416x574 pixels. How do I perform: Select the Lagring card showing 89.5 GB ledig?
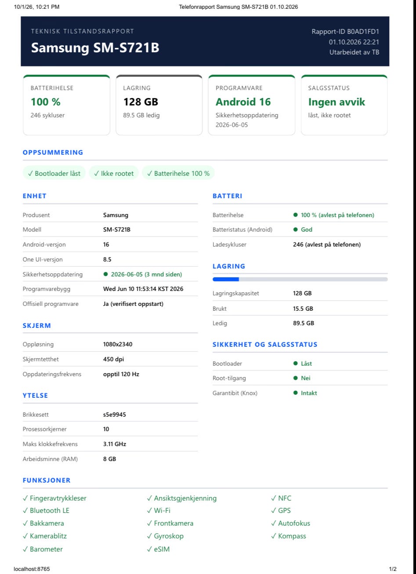click(x=159, y=105)
